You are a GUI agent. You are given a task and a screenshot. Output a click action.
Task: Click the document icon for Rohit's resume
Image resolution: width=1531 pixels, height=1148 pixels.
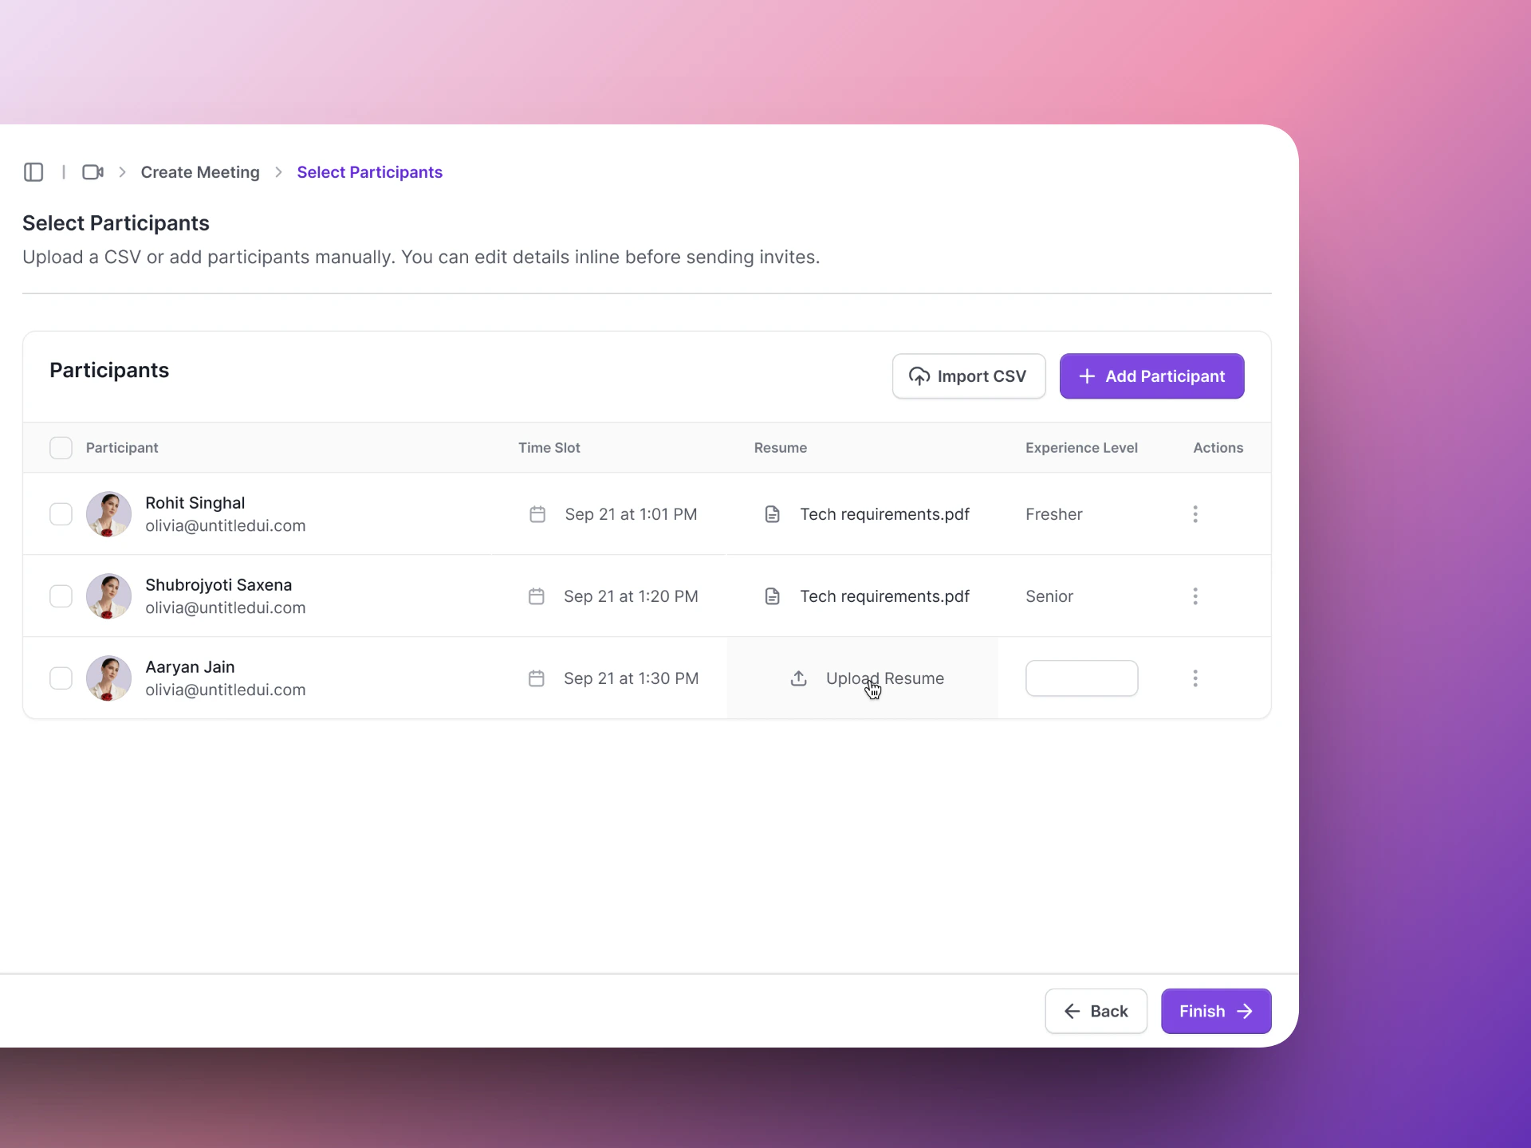coord(772,514)
